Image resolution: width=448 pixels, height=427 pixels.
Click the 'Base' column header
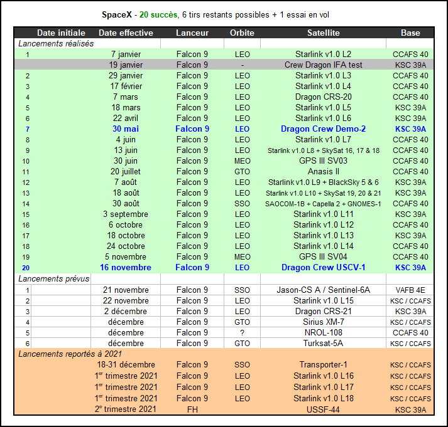[410, 33]
